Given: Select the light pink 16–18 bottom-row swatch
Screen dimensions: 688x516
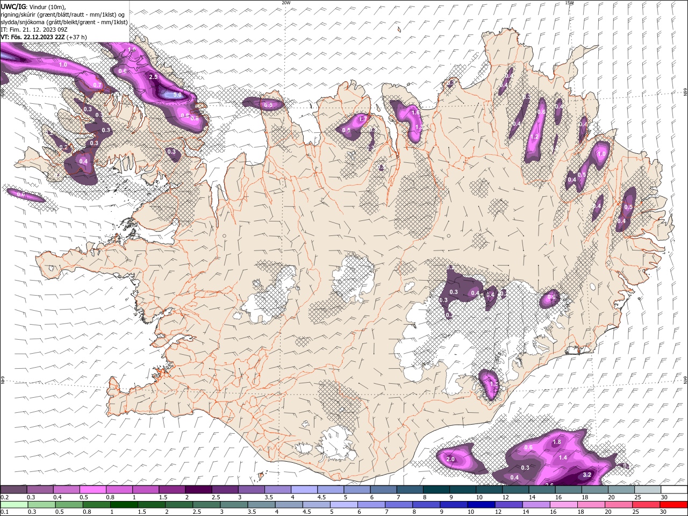Looking at the screenshot, I should click(563, 505).
